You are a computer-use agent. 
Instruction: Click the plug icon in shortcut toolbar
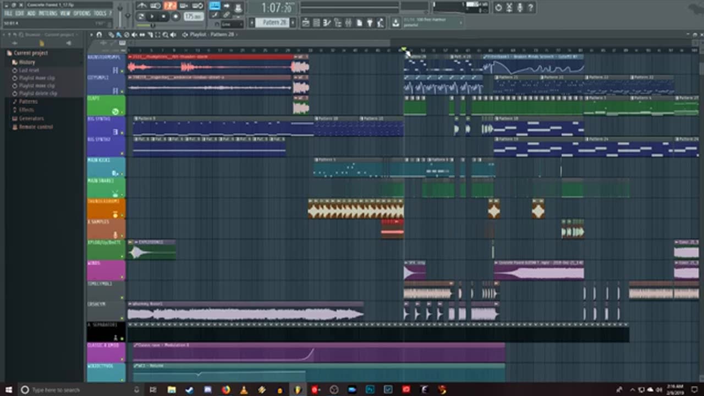click(370, 23)
